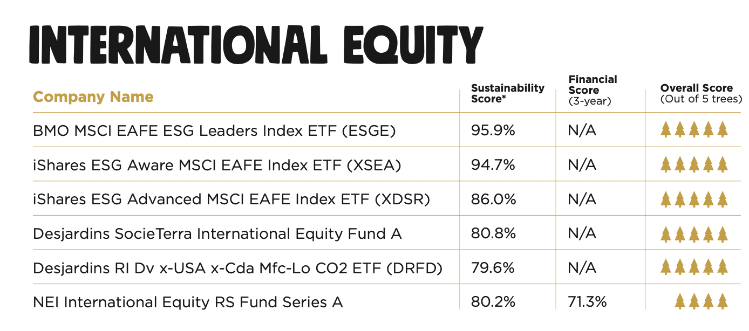Click the 71.3% financial score value

(587, 302)
